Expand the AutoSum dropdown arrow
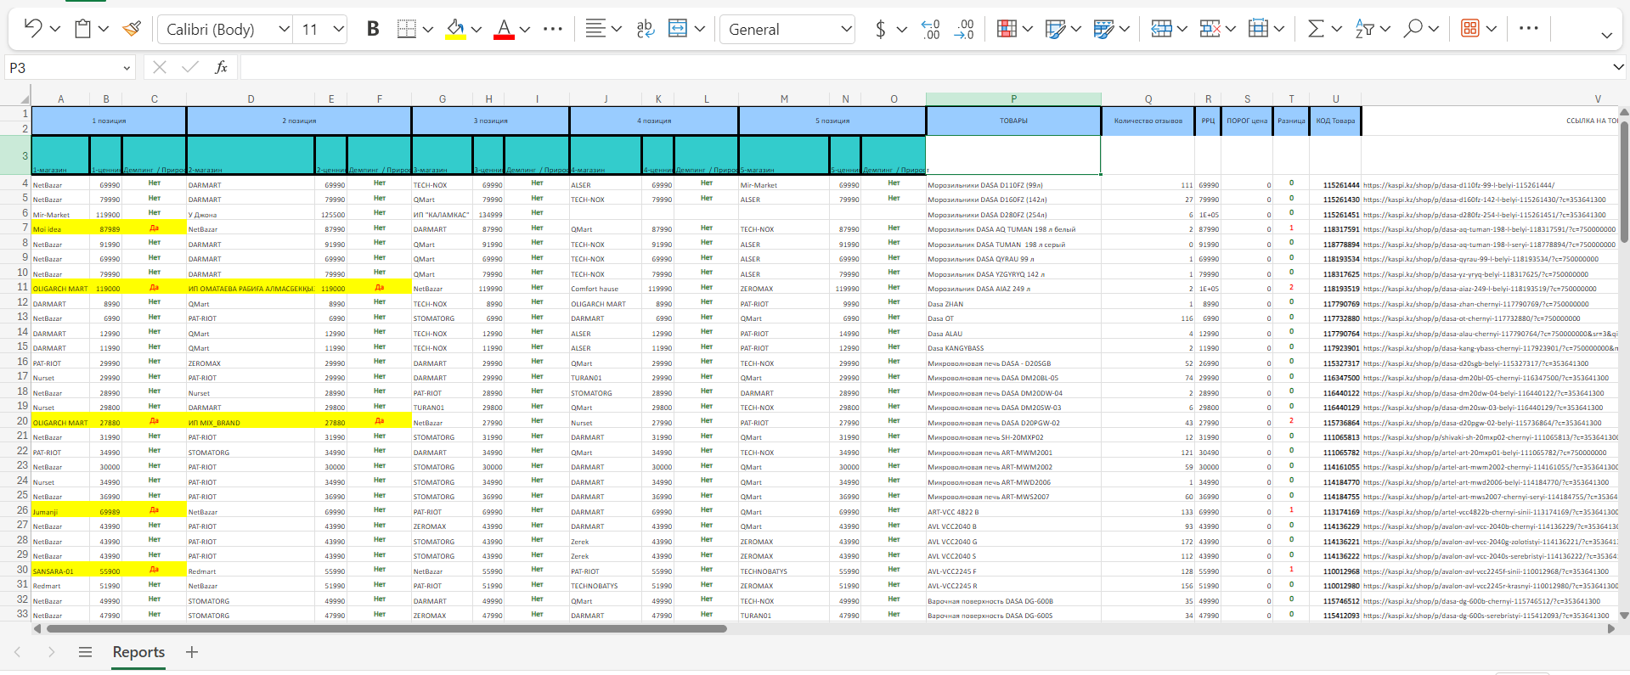The width and height of the screenshot is (1630, 675). (x=1337, y=29)
